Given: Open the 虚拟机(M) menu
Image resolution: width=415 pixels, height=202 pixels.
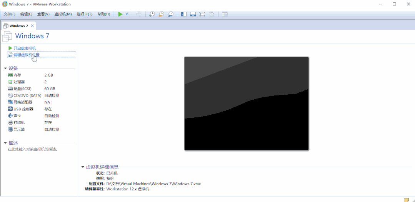Looking at the screenshot, I should tap(63, 14).
